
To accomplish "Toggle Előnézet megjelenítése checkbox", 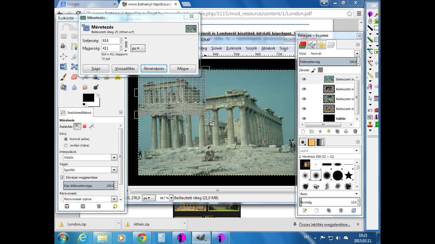I will point(62,177).
